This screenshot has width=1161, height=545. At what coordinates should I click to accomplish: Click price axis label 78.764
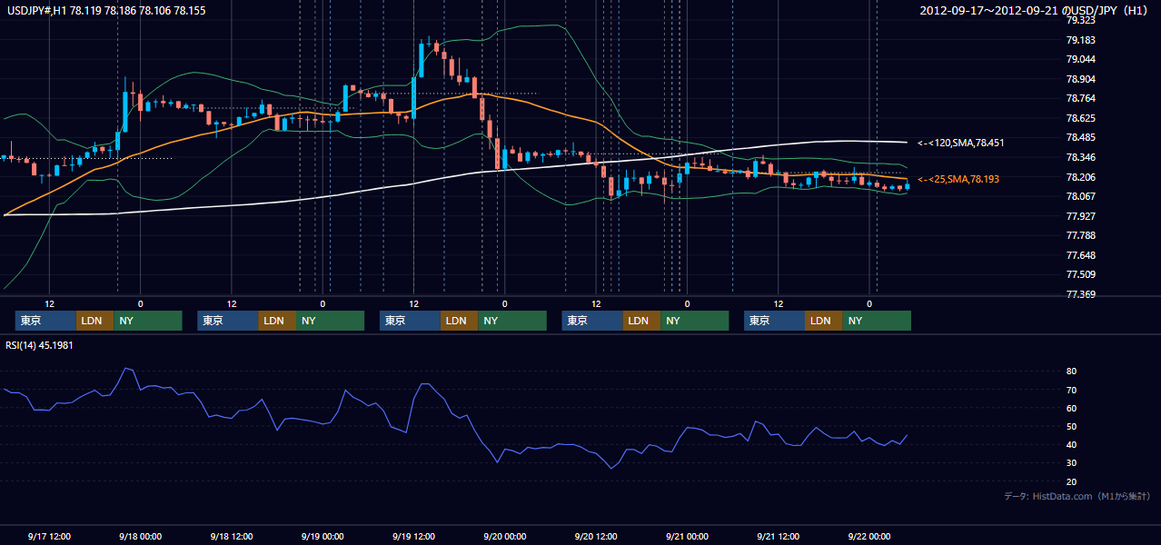coord(1079,99)
